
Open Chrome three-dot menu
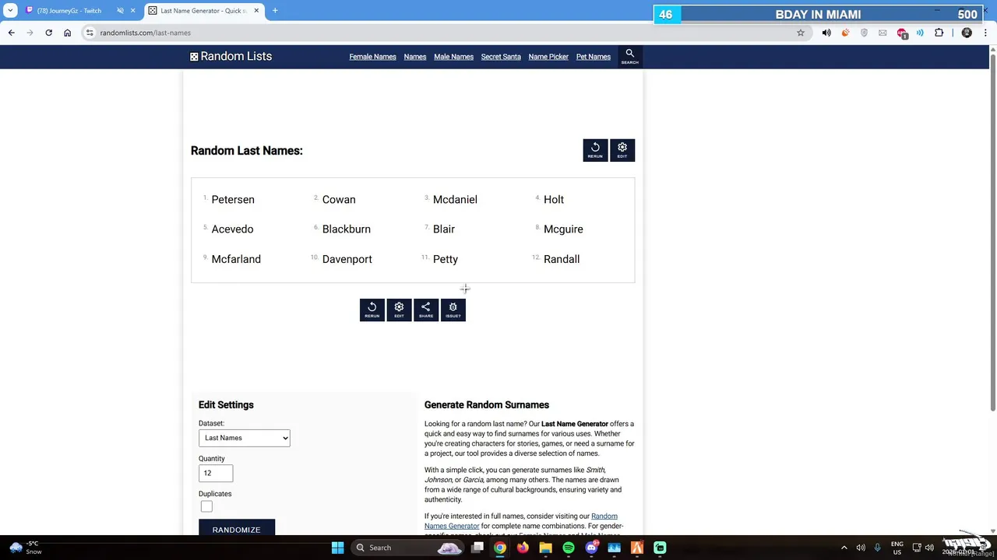985,33
